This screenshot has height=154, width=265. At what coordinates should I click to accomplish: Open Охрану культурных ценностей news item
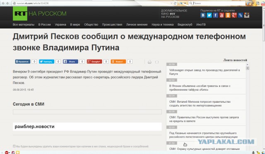(x=204, y=149)
